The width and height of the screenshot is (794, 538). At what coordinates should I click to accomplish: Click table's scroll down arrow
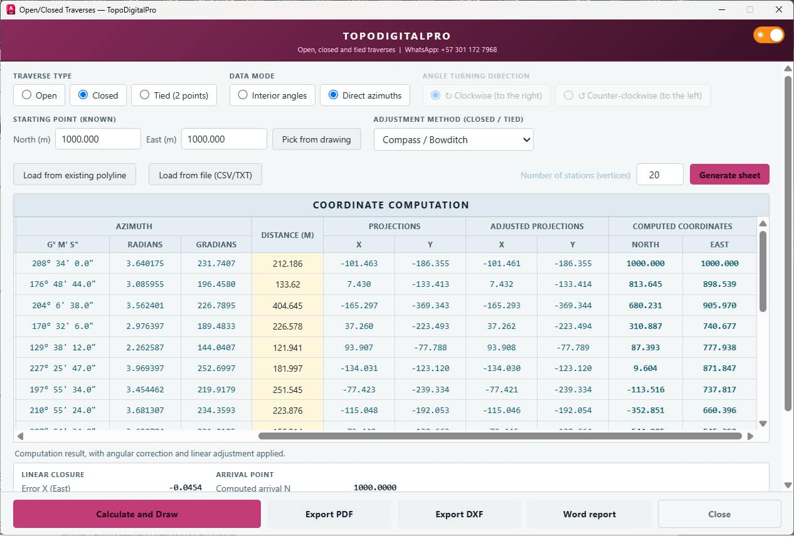(x=763, y=424)
